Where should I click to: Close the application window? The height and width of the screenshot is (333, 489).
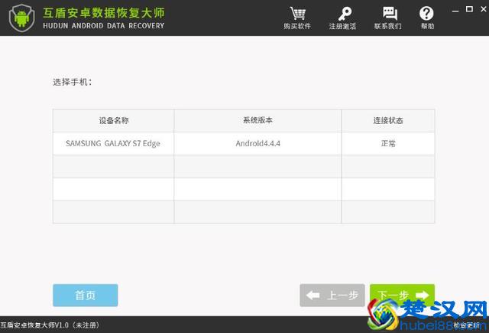[484, 9]
